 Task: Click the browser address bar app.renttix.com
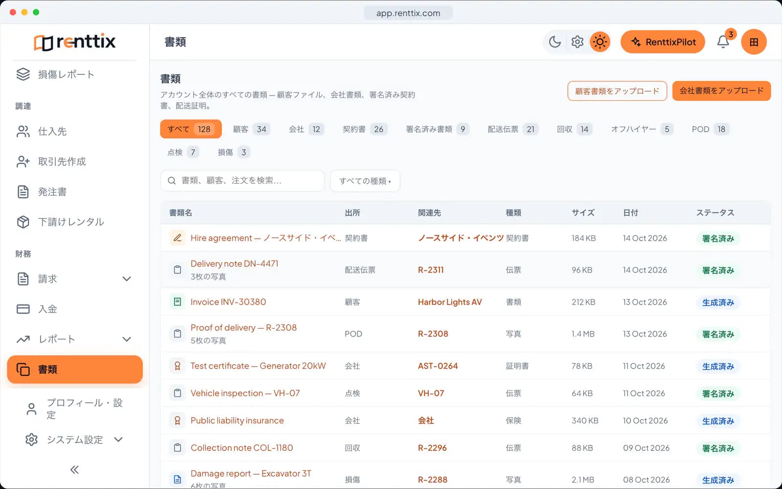point(408,13)
